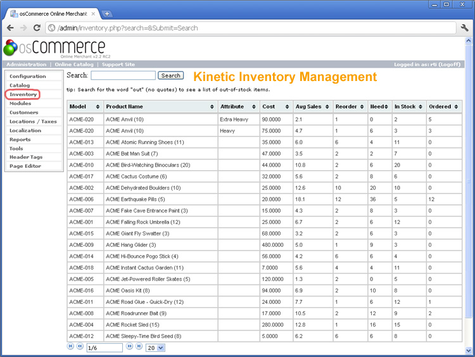This screenshot has width=475, height=357.
Task: Select the ACME Hang Glider (3) product name
Action: tap(131, 245)
